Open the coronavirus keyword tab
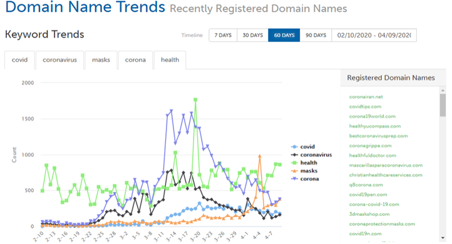 point(59,60)
